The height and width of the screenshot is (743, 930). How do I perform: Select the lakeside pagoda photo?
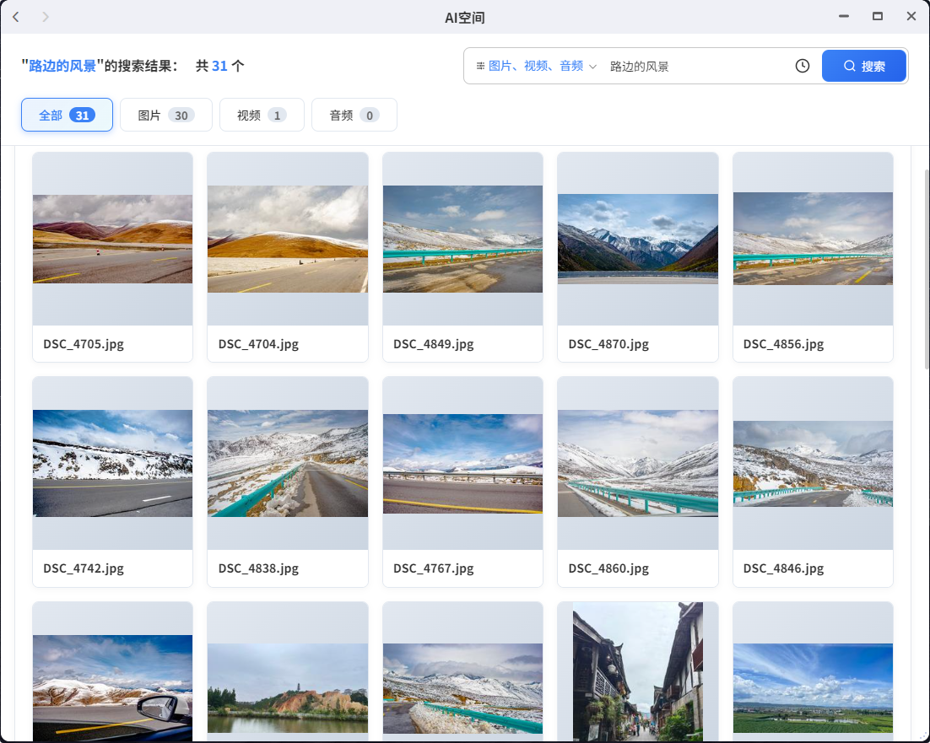pyautogui.click(x=288, y=688)
